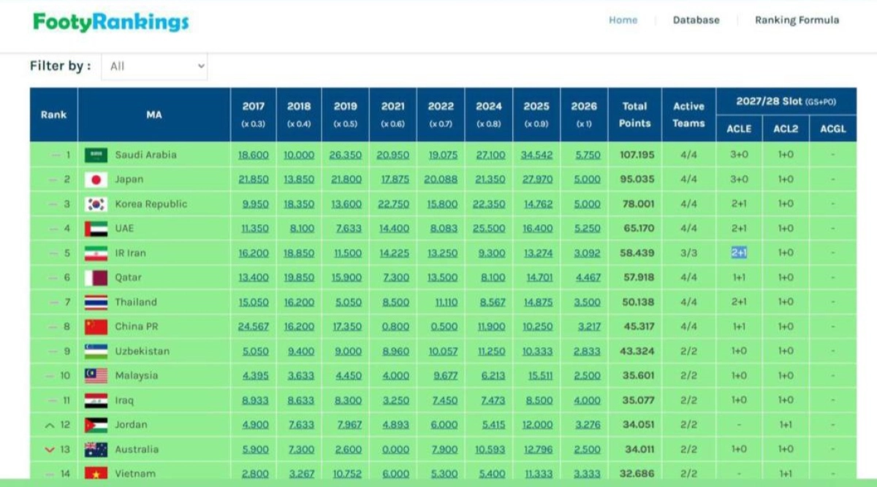Screen dimensions: 877x487
Task: Click China PR's 2017 value 24.567
Action: 254,327
